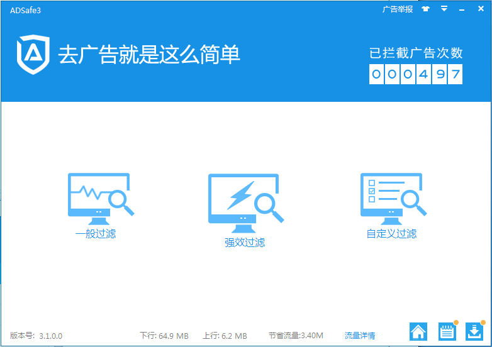Image resolution: width=492 pixels, height=347 pixels.
Task: Open the 流量详情 link
Action: pyautogui.click(x=360, y=336)
